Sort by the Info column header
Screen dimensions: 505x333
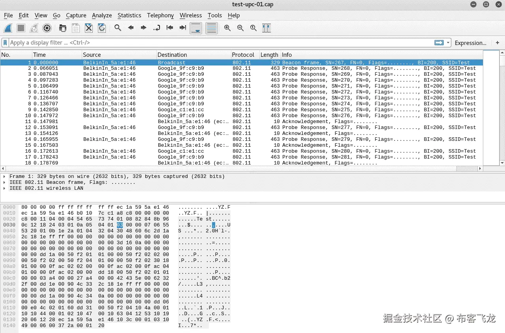coord(382,55)
